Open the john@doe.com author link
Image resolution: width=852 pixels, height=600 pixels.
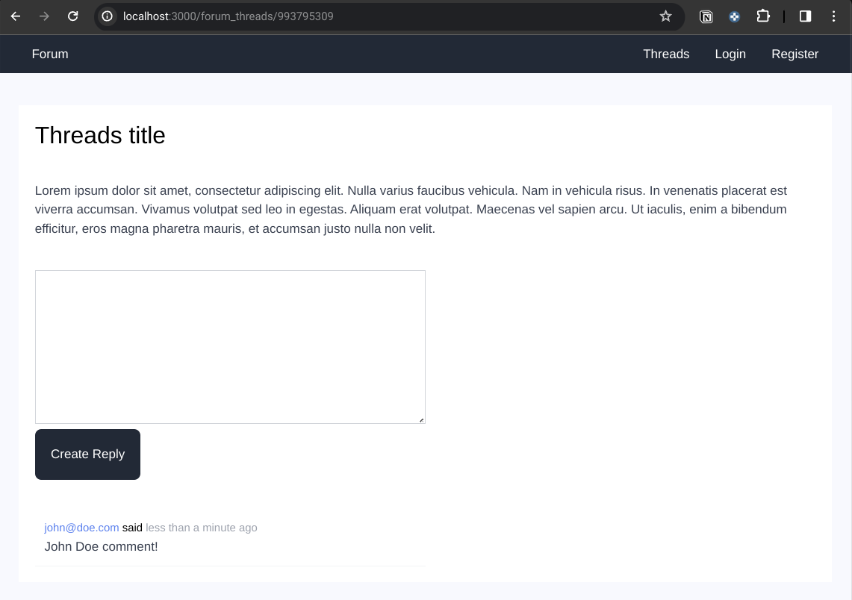point(81,528)
